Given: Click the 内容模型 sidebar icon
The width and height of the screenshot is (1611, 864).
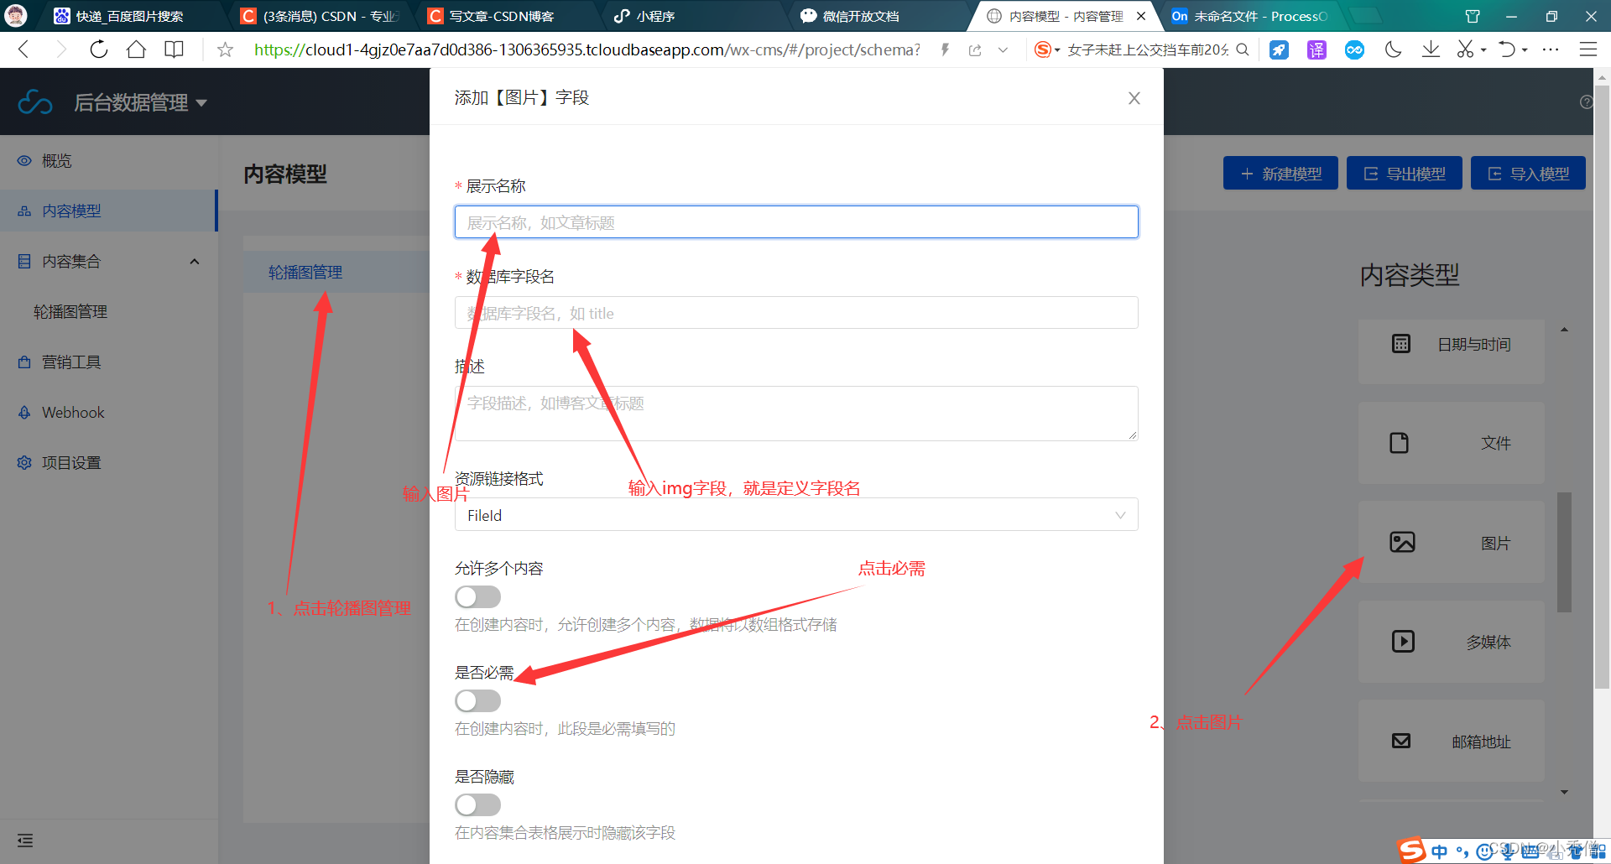Looking at the screenshot, I should (x=24, y=211).
